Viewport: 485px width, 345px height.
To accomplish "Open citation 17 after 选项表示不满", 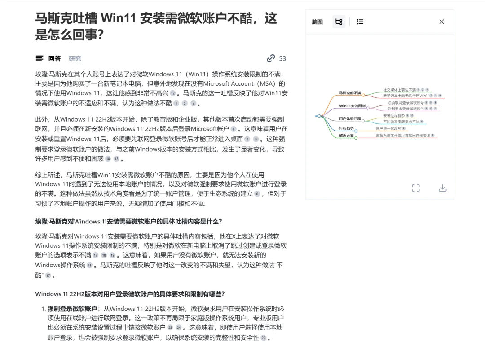I will (x=95, y=255).
